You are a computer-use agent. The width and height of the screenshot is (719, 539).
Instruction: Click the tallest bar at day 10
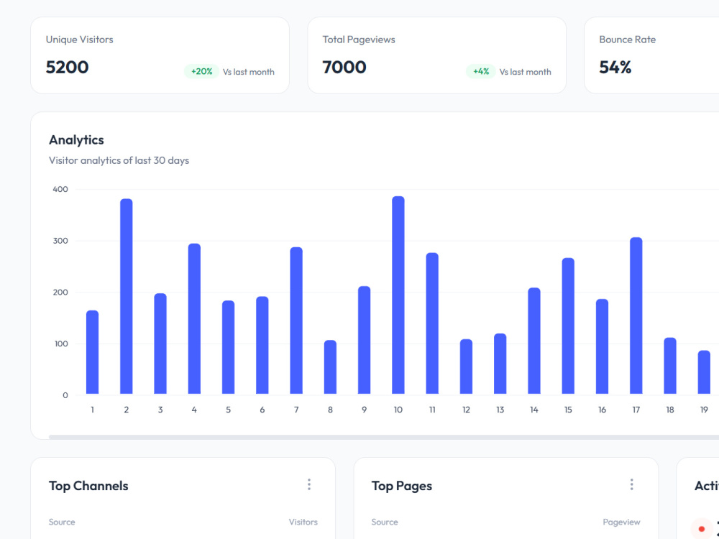point(398,295)
